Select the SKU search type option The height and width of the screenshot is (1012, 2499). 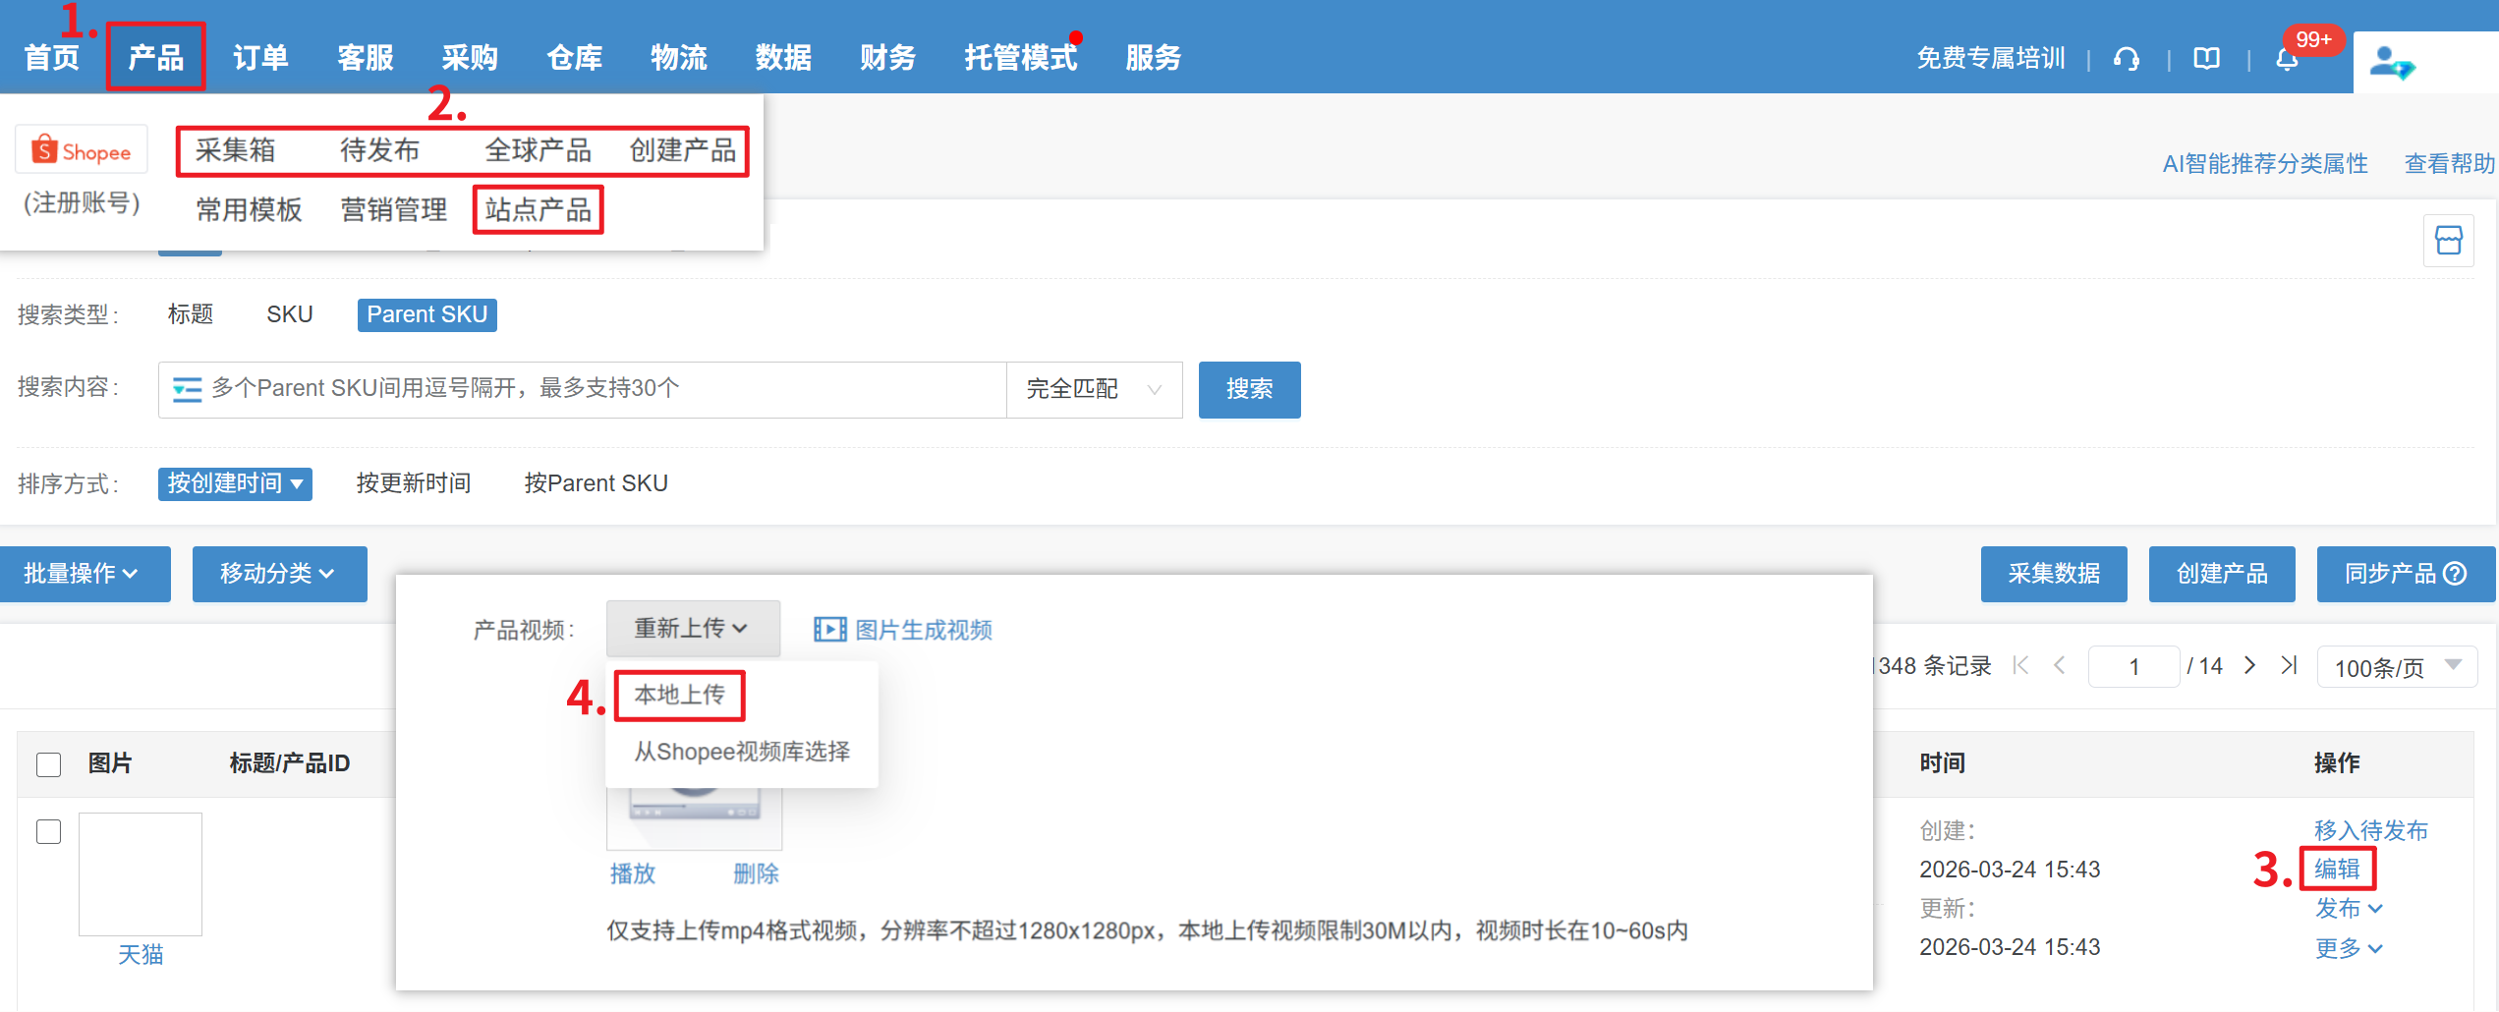coord(289,314)
